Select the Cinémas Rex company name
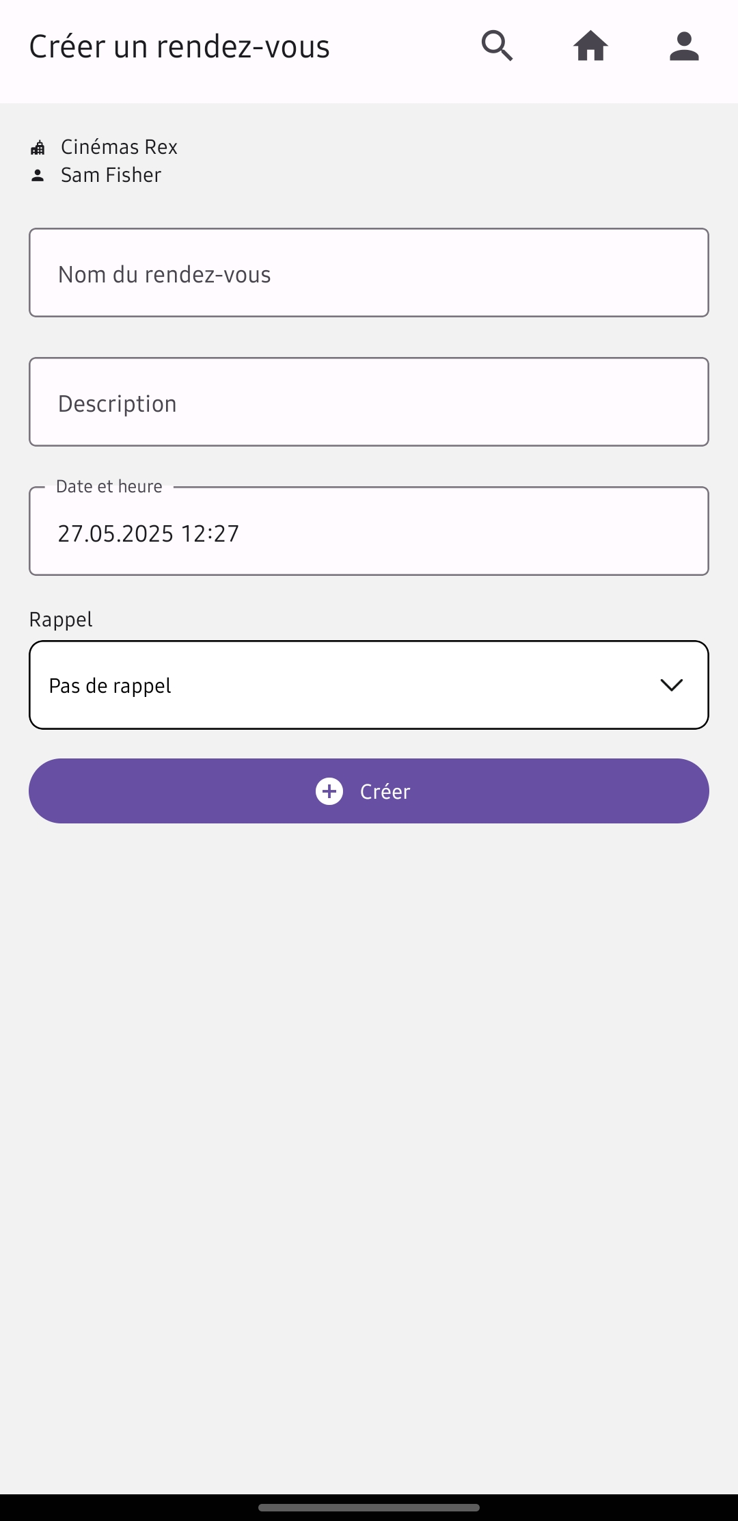This screenshot has width=738, height=1521. coord(119,147)
